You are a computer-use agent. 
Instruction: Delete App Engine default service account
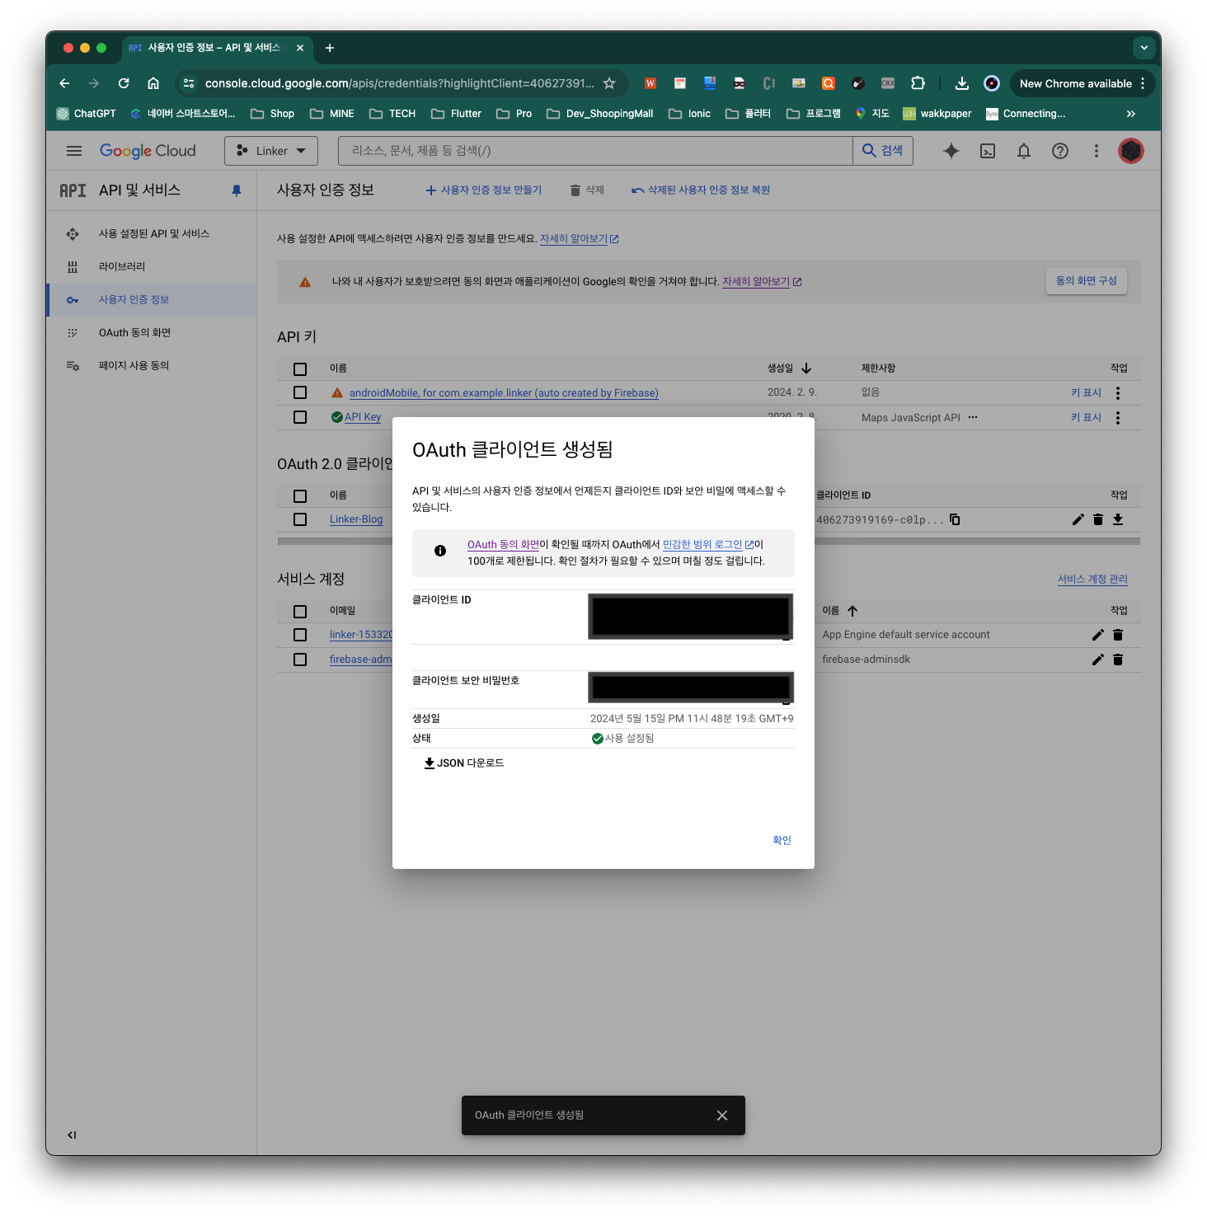[x=1118, y=635]
